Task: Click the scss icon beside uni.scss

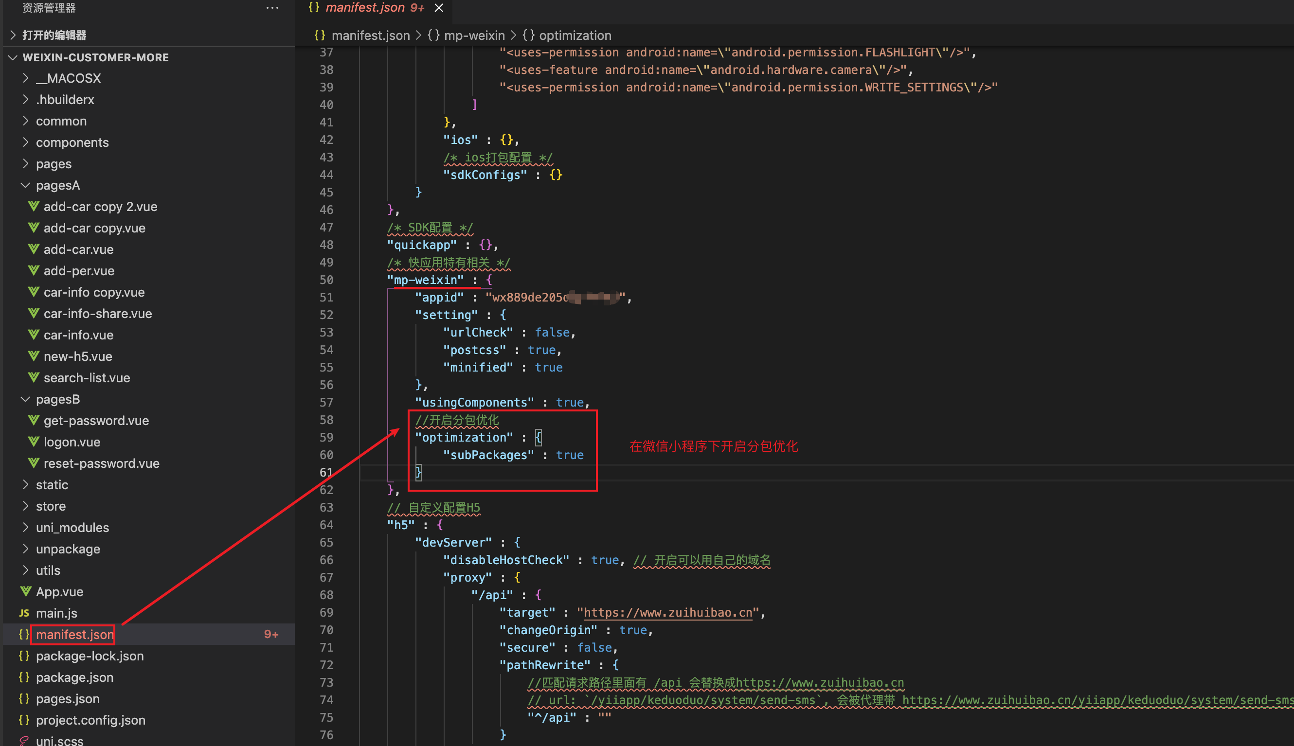Action: point(24,740)
